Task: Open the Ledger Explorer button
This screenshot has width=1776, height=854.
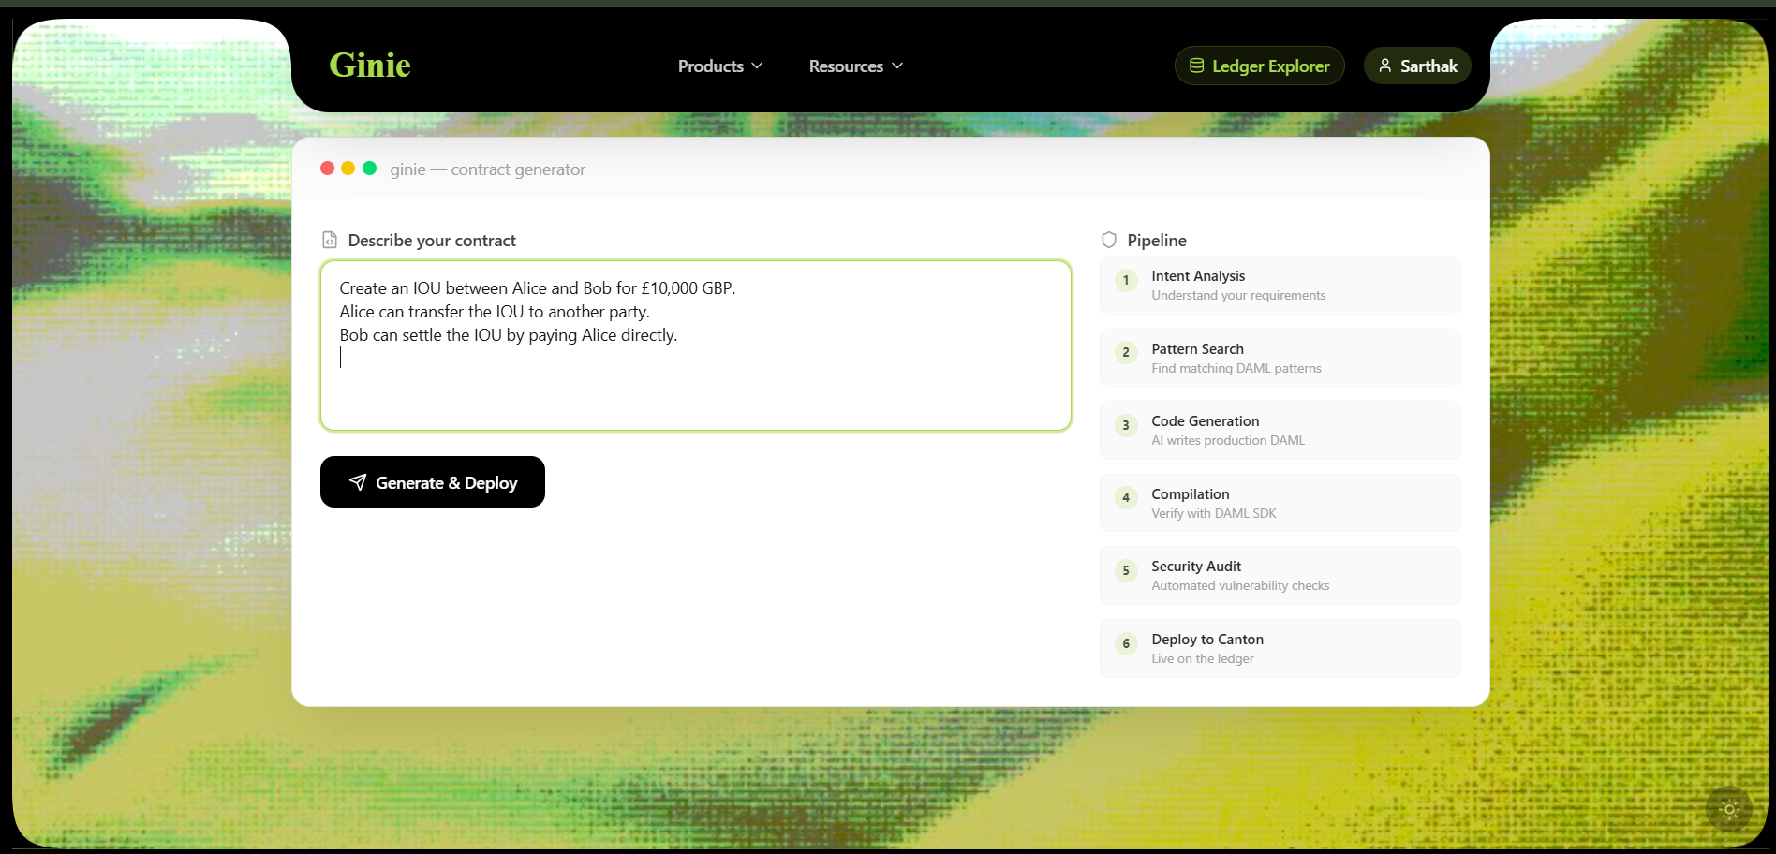Action: pos(1259,66)
